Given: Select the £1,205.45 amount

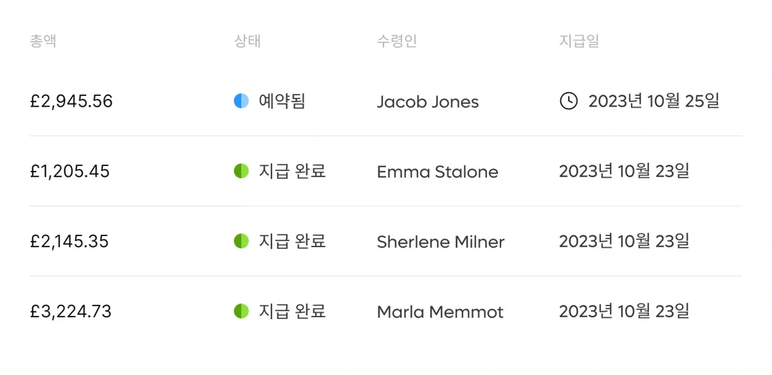Looking at the screenshot, I should tap(69, 172).
